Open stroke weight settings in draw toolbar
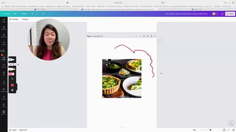 (12, 90)
